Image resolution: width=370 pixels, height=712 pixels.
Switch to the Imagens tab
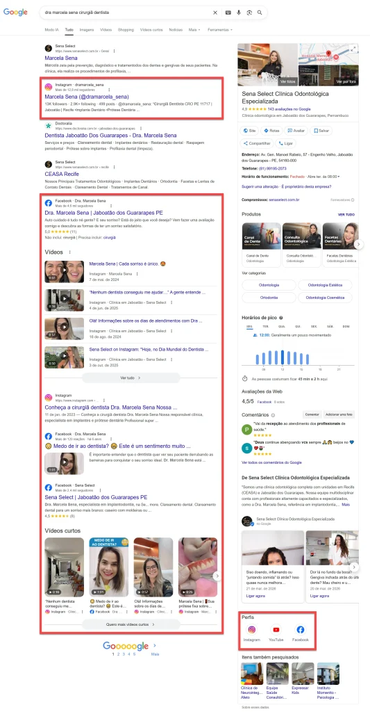87,29
